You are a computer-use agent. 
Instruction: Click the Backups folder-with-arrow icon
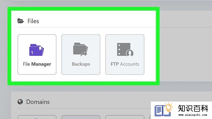pos(81,49)
